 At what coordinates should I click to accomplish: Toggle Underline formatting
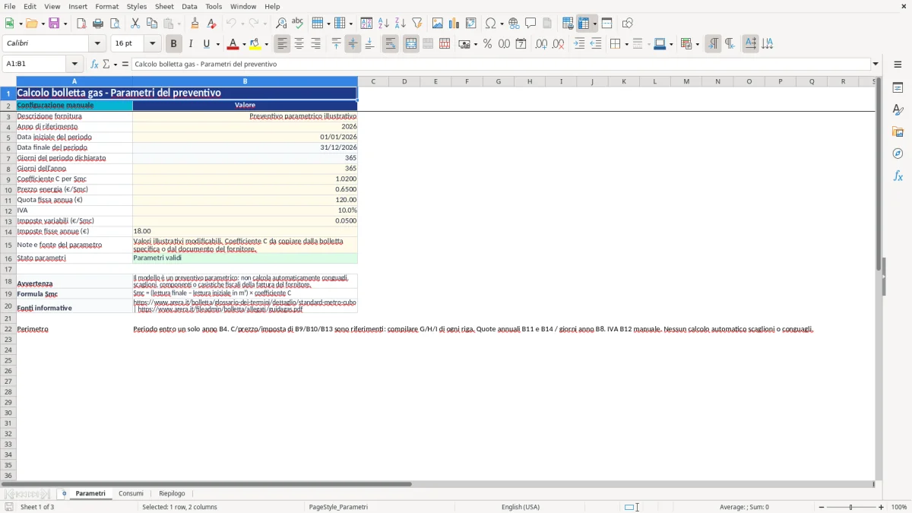point(207,44)
